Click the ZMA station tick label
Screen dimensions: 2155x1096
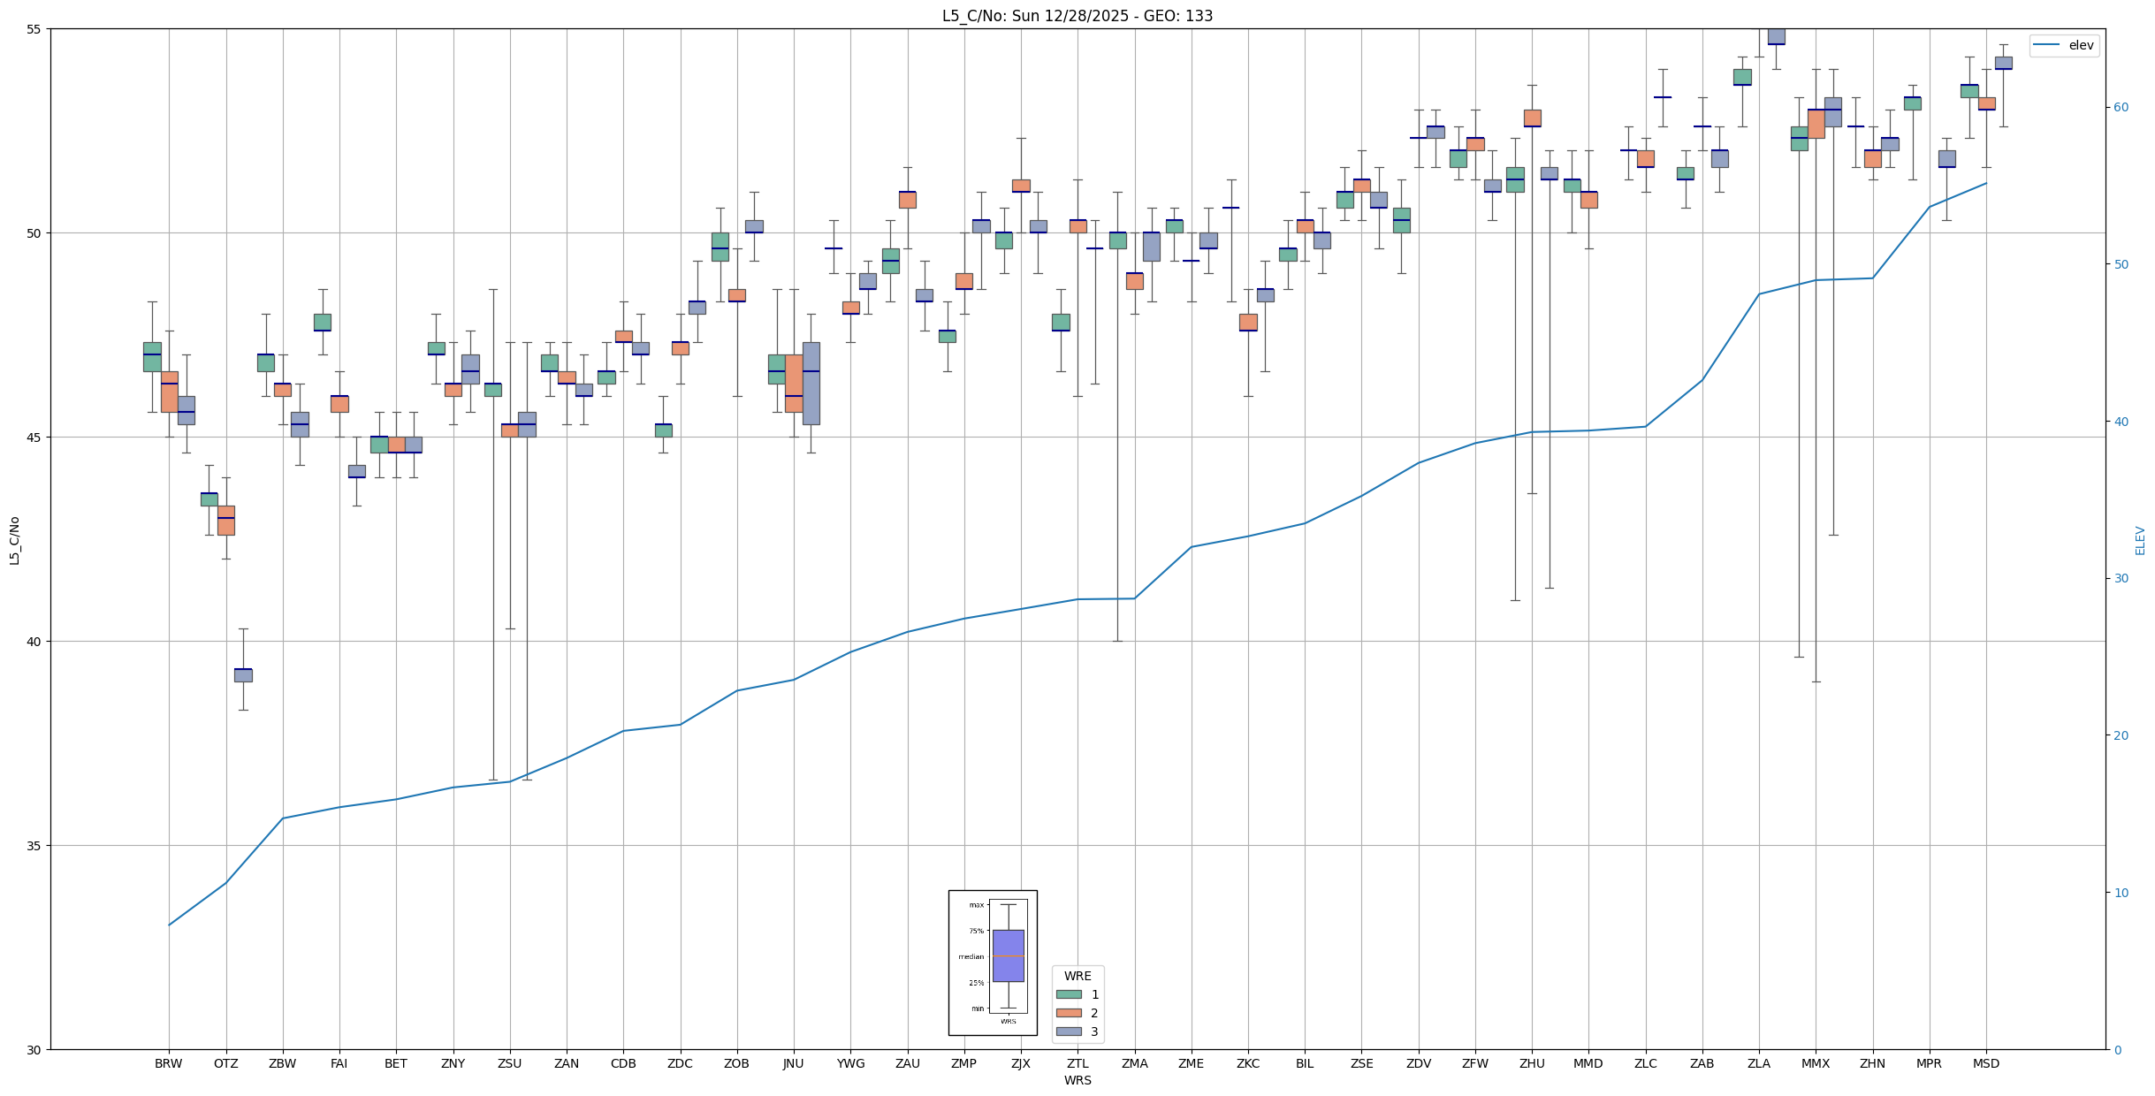pos(1134,1063)
